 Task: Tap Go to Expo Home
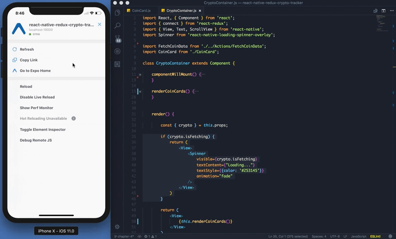56,71
